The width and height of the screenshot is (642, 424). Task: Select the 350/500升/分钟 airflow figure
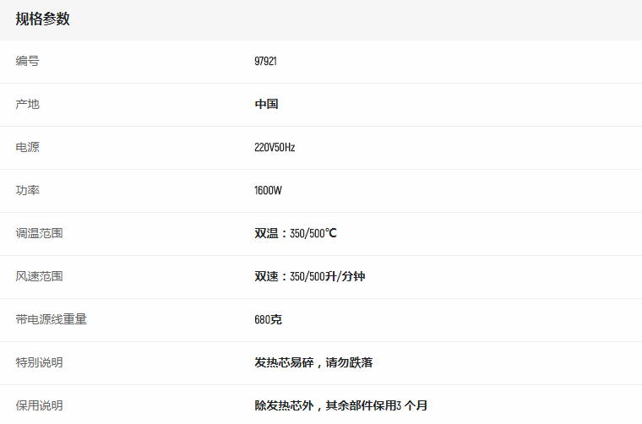coord(328,277)
